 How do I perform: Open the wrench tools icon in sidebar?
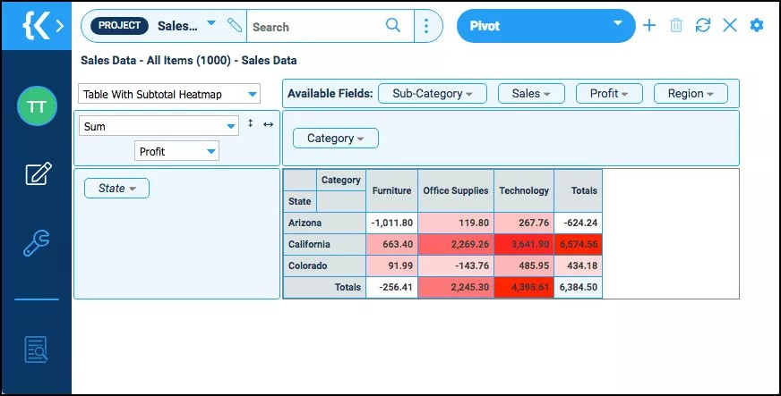(37, 243)
